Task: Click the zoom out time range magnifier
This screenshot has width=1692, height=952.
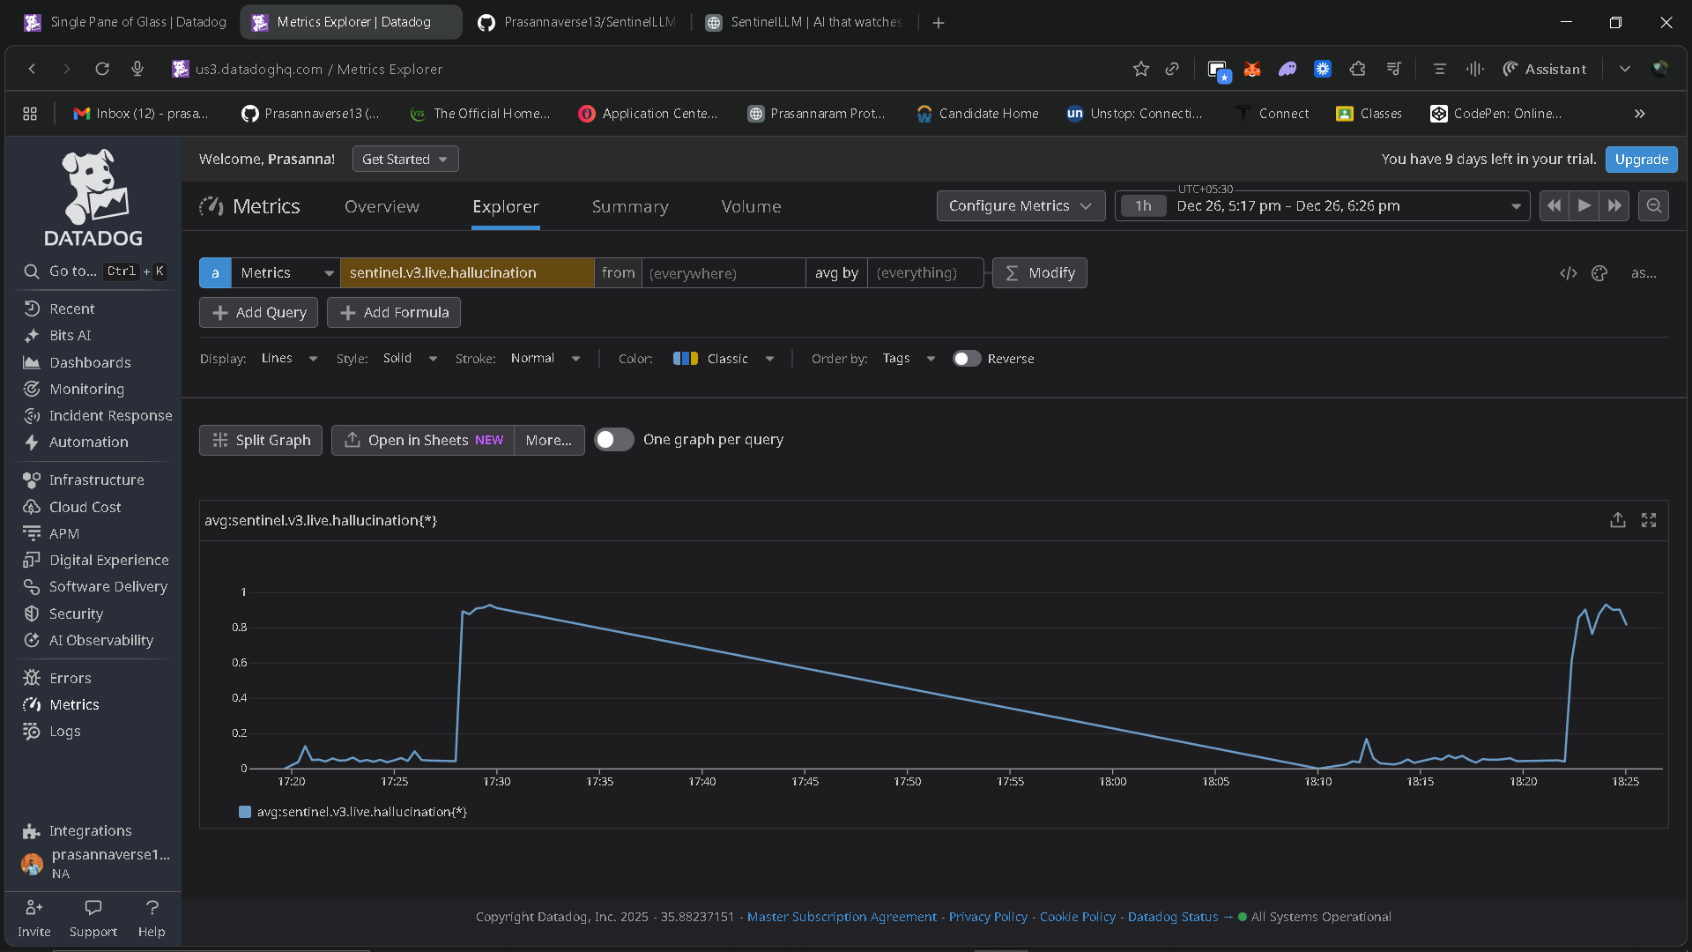Action: point(1654,205)
